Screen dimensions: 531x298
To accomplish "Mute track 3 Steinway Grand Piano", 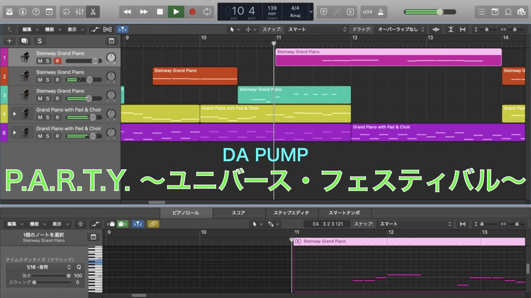I will [x=40, y=99].
